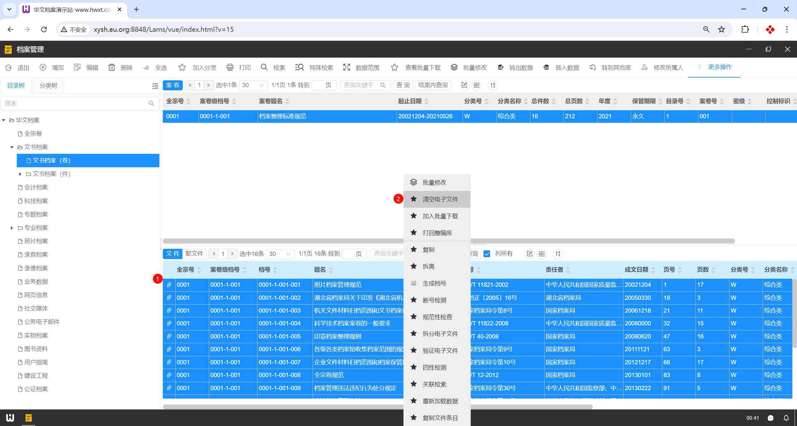The width and height of the screenshot is (797, 426).
Task: Click the 删除 trash icon
Action: click(x=111, y=67)
